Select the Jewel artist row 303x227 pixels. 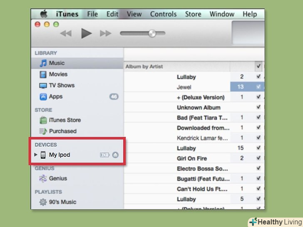(194, 87)
